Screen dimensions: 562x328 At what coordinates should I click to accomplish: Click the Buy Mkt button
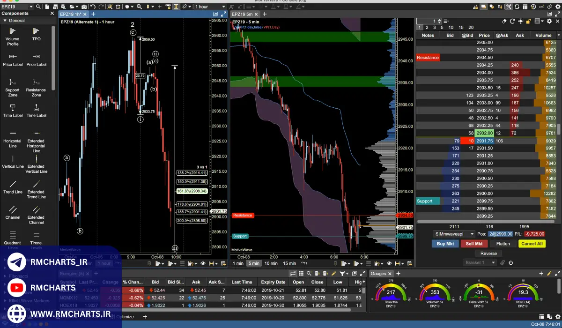(445, 244)
